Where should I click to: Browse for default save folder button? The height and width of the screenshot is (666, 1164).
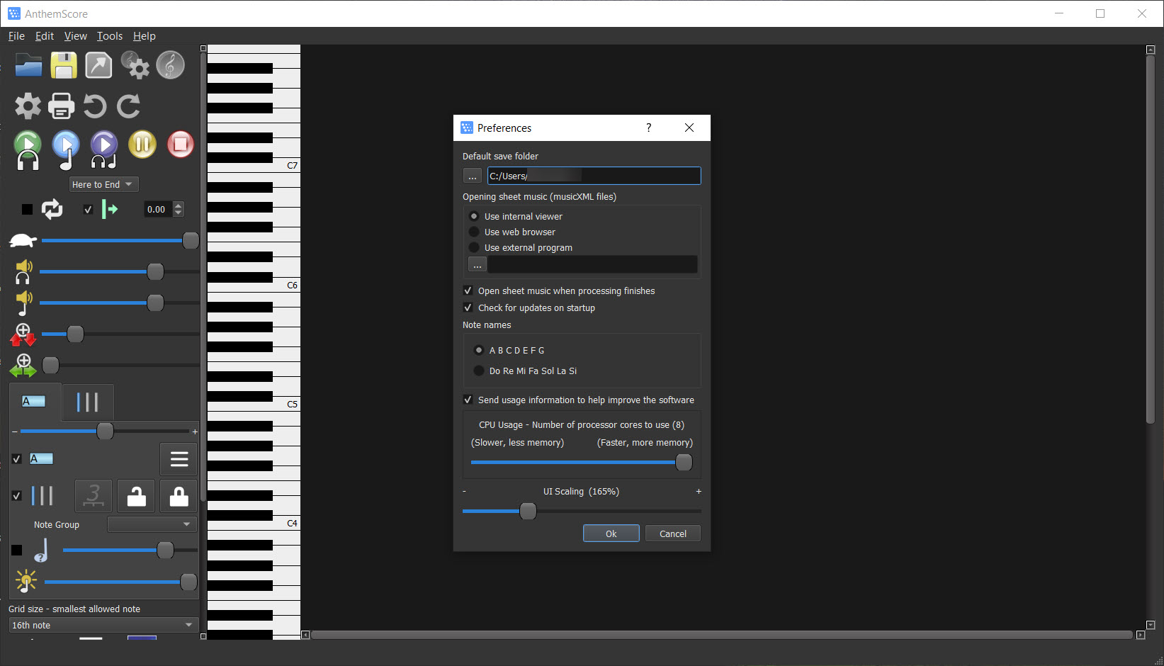click(473, 176)
